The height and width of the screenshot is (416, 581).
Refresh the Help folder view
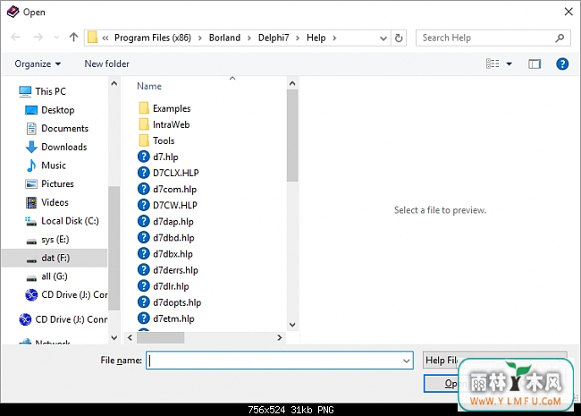399,38
